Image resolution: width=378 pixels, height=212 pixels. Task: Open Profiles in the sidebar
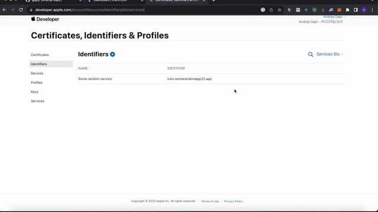[37, 82]
